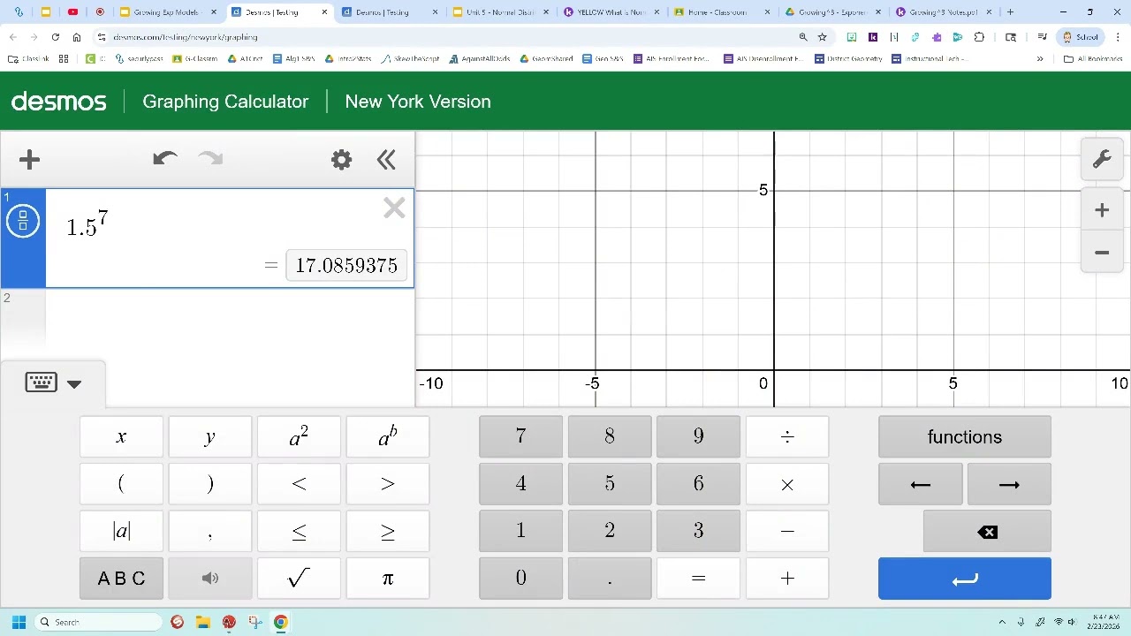Undo the last action

coord(164,159)
